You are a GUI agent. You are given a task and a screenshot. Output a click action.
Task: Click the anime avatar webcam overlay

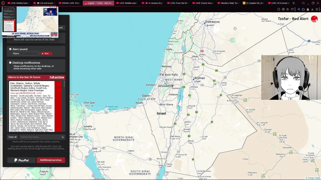pos(291,77)
